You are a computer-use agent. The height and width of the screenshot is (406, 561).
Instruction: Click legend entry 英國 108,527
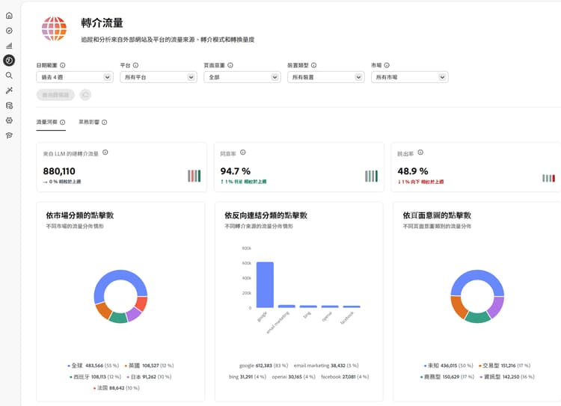click(149, 366)
